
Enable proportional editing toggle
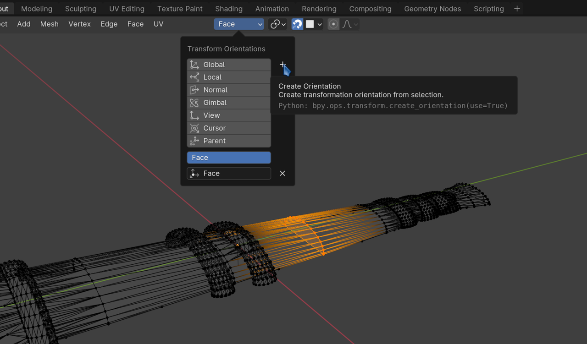pos(333,24)
